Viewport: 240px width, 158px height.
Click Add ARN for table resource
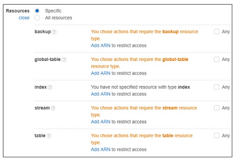(x=100, y=149)
